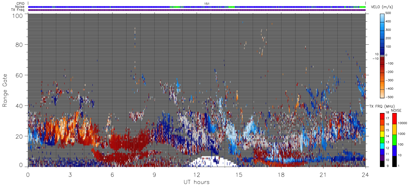Click the 24 tick on UT hours axis
This screenshot has width=411, height=189.
(365, 175)
